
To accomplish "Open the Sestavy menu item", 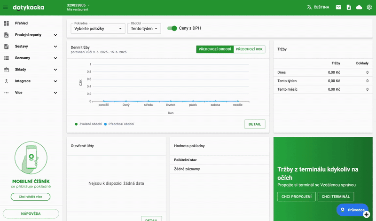I will [x=22, y=47].
